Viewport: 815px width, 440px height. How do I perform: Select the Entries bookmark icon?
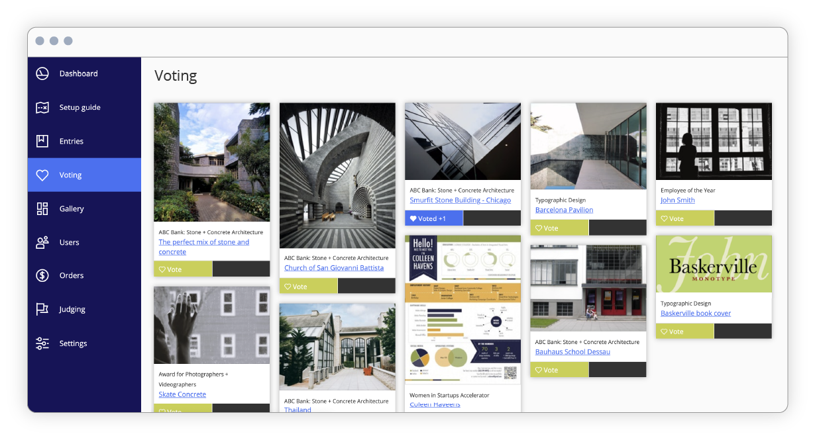coord(42,141)
